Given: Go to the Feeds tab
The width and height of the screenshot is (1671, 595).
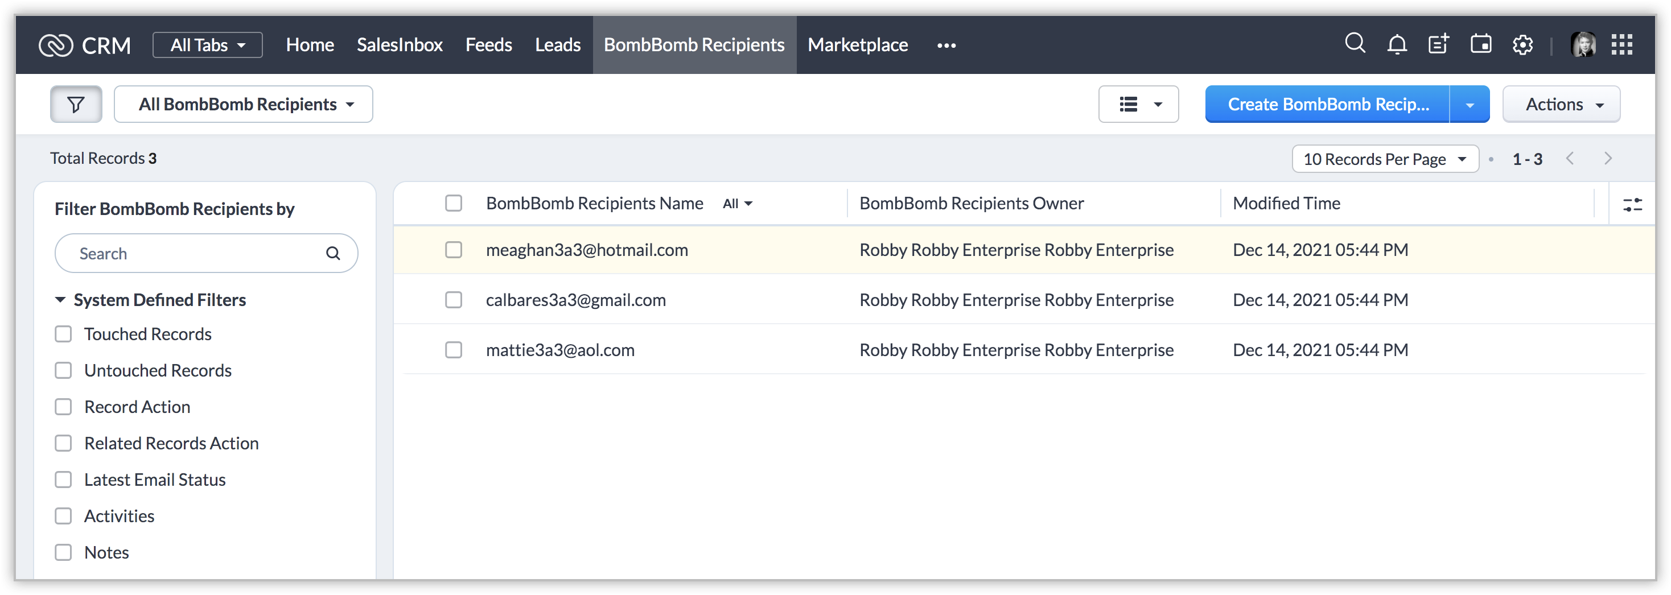Looking at the screenshot, I should [x=489, y=45].
